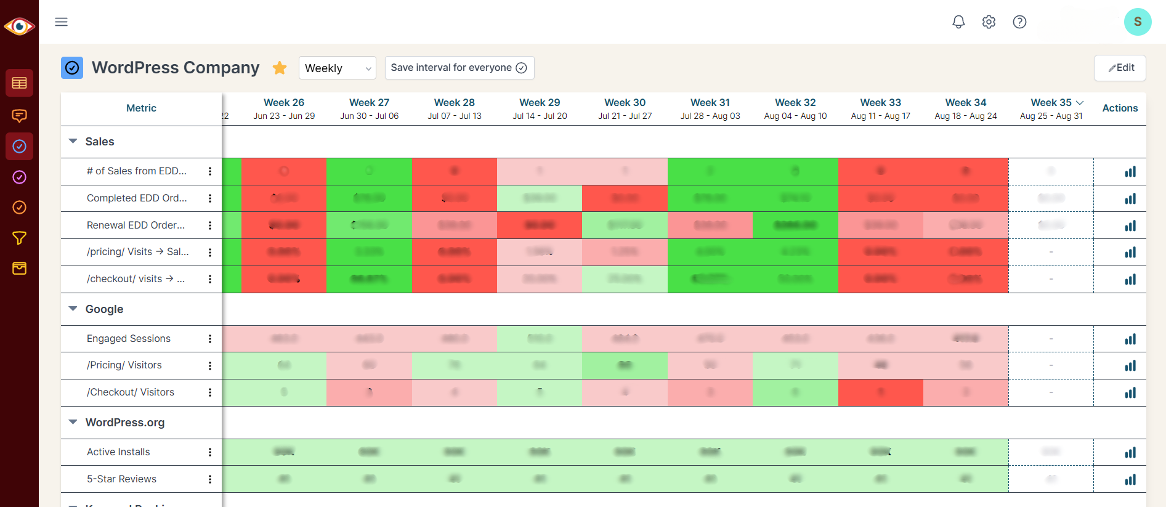1166x507 pixels.
Task: Open the table view icon in sidebar
Action: [x=19, y=83]
